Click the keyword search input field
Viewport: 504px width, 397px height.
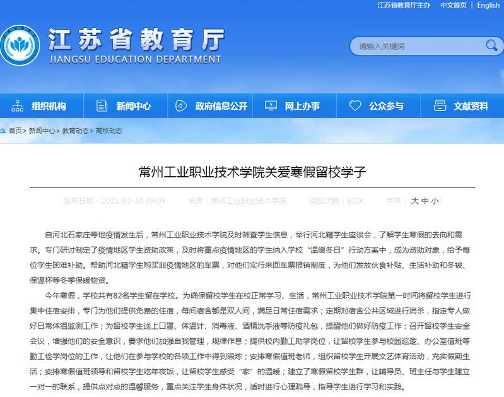pos(416,46)
